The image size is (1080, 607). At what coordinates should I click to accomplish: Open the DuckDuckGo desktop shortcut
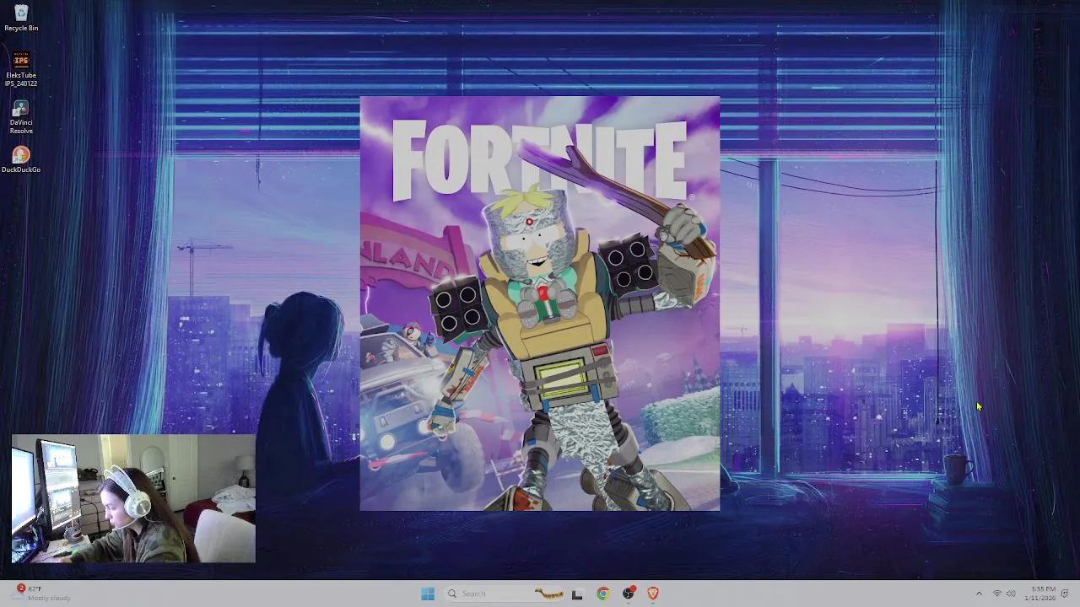pyautogui.click(x=20, y=156)
